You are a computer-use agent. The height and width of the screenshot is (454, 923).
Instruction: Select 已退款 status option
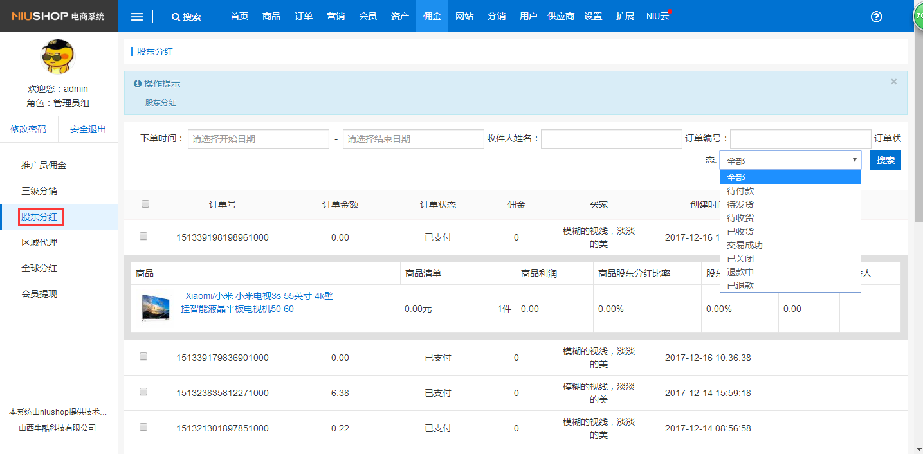(790, 286)
